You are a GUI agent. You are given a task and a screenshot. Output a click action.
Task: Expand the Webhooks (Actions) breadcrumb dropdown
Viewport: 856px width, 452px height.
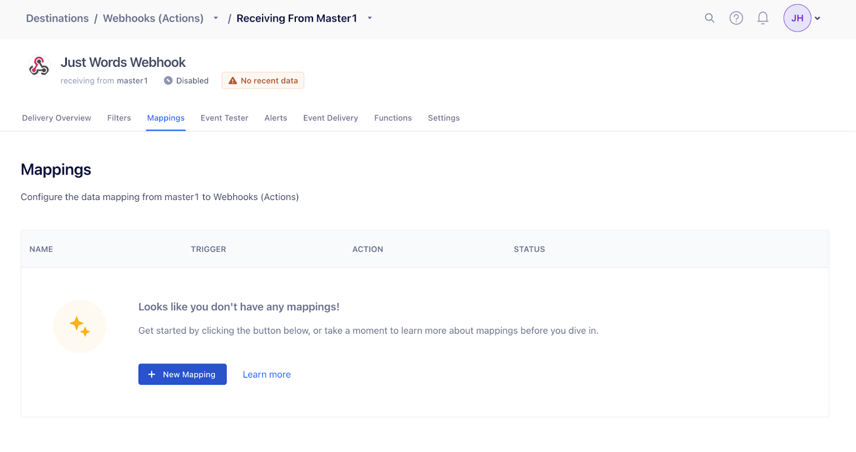tap(216, 18)
